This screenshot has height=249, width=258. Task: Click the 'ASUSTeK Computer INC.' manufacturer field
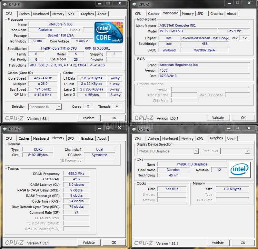204,25
